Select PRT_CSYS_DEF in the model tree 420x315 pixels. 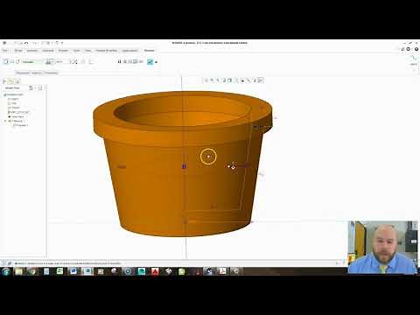(18, 112)
